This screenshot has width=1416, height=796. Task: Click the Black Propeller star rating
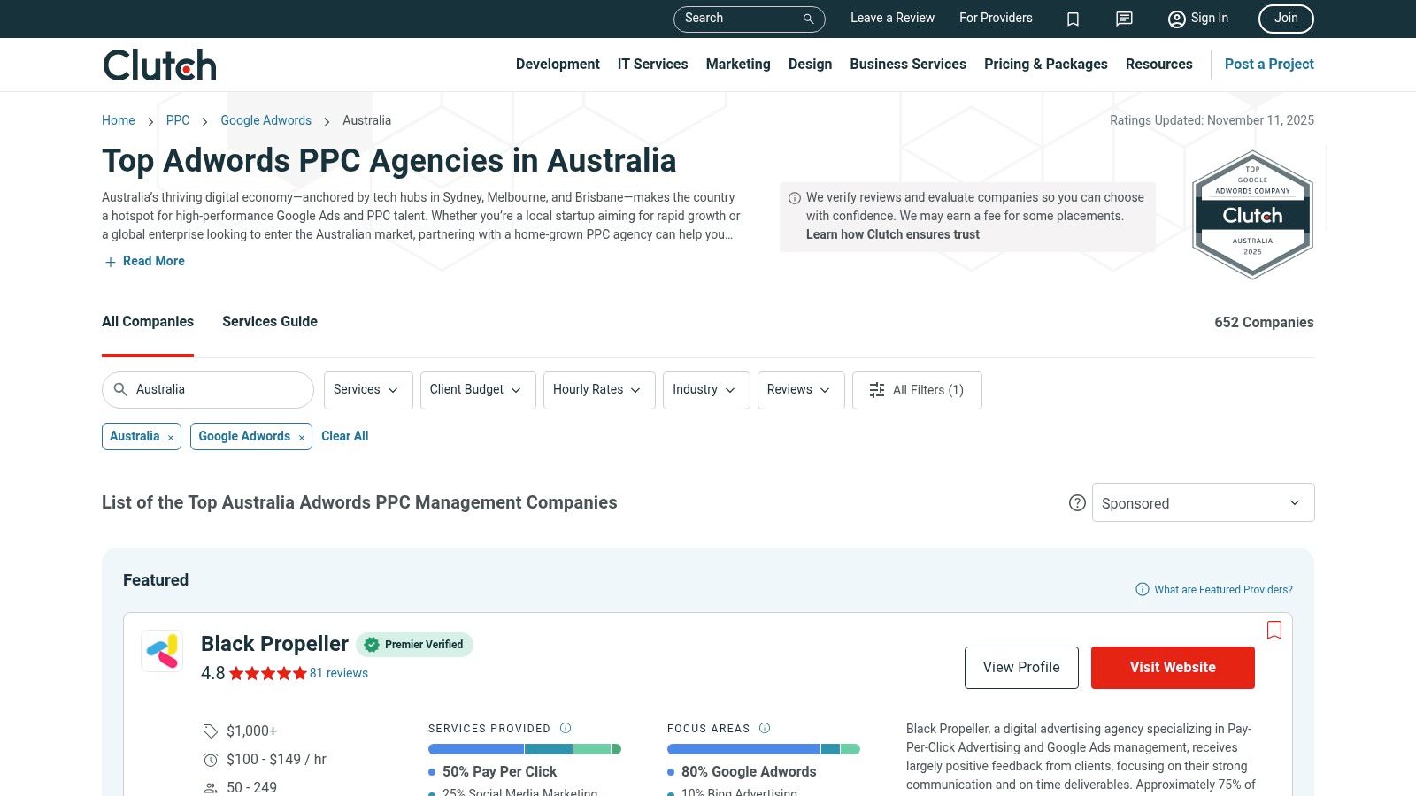267,673
